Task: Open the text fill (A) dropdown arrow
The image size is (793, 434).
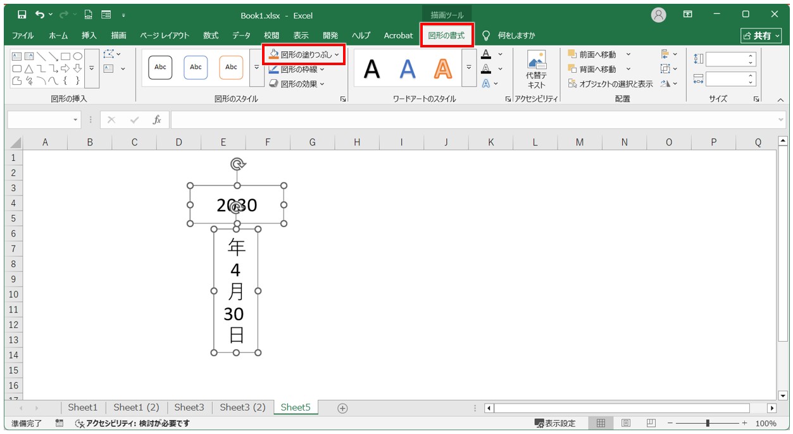Action: tap(500, 54)
